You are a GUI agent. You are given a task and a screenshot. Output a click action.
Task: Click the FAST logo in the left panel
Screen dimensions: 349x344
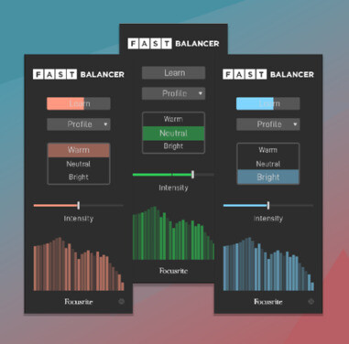click(x=55, y=74)
